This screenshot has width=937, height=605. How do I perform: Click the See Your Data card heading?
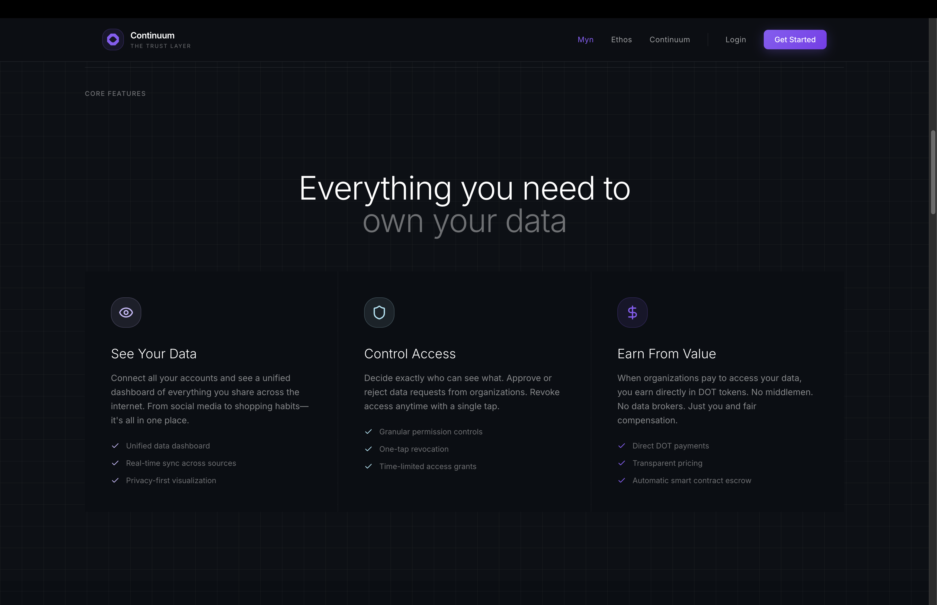(153, 354)
